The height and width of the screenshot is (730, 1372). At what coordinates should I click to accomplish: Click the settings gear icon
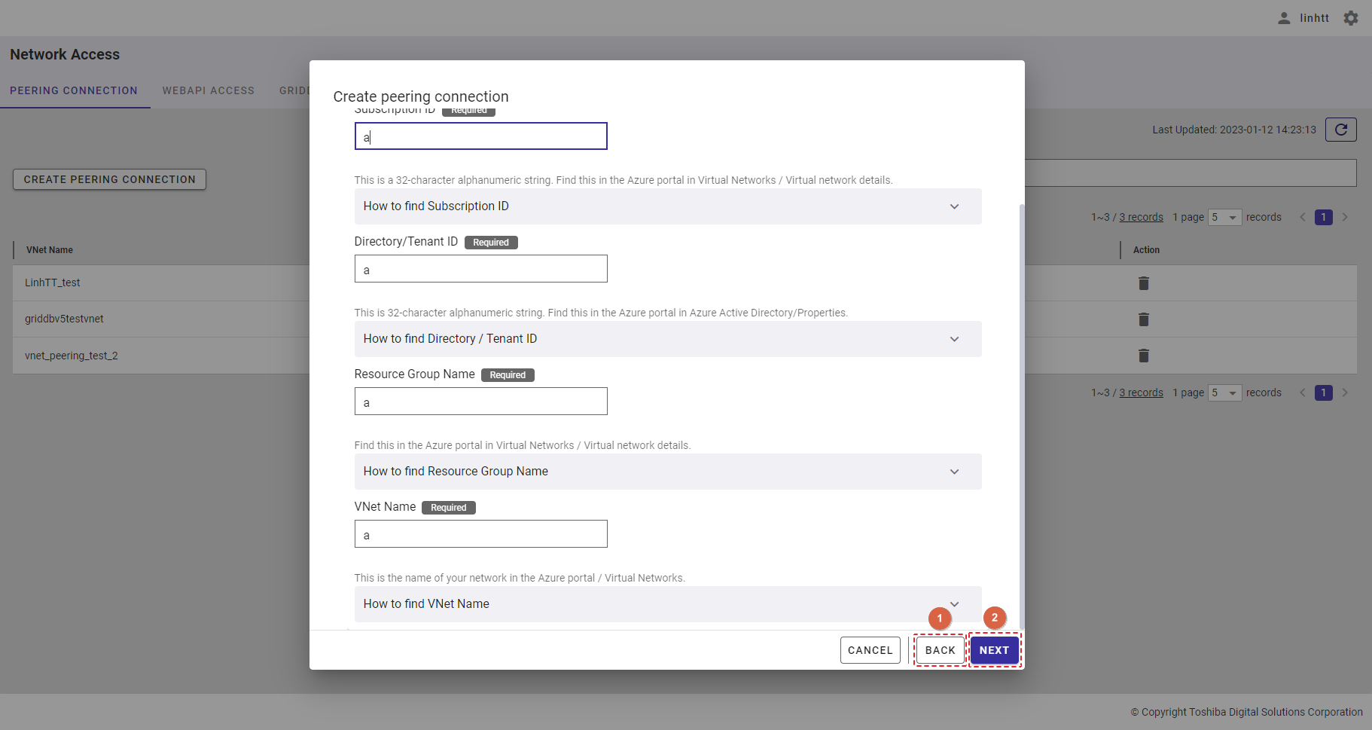click(x=1351, y=18)
